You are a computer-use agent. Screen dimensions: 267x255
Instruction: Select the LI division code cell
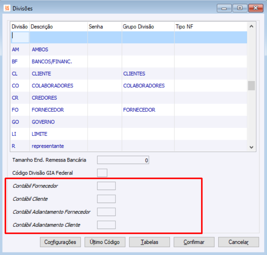click(20, 134)
